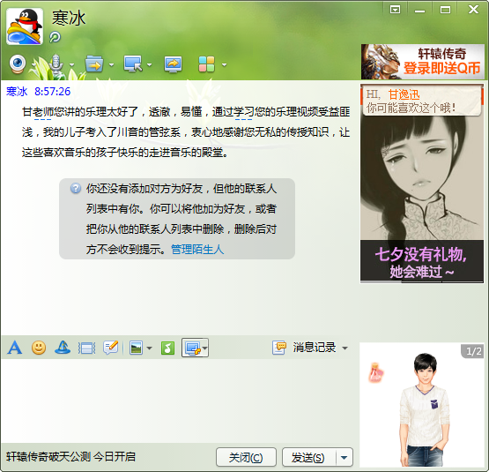Expand the screenshot tool dropdown arrow
This screenshot has width=489, height=472.
point(205,348)
